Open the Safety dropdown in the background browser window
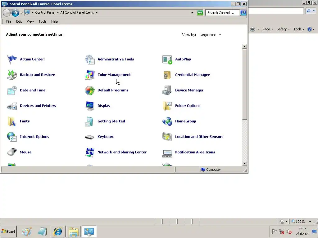The height and width of the screenshot is (238, 318). 283,29
